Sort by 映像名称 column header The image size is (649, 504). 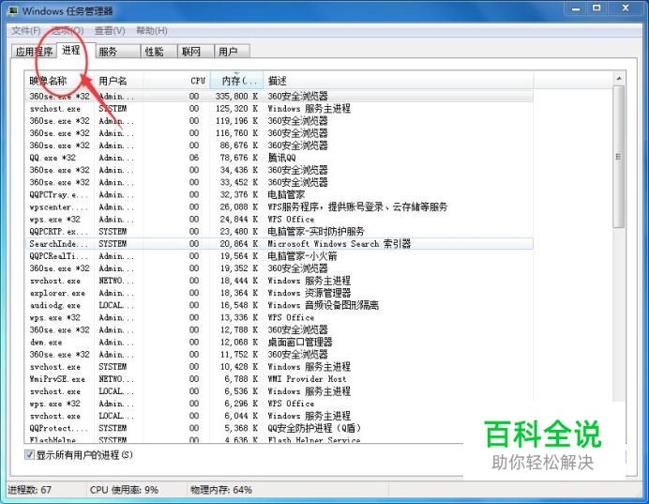[x=60, y=81]
